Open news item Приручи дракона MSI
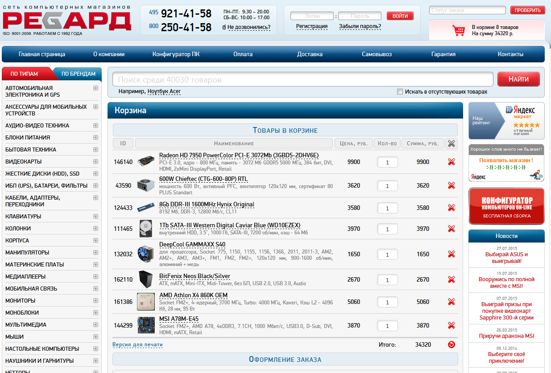Viewport: 551px width, 373px height. [506, 336]
